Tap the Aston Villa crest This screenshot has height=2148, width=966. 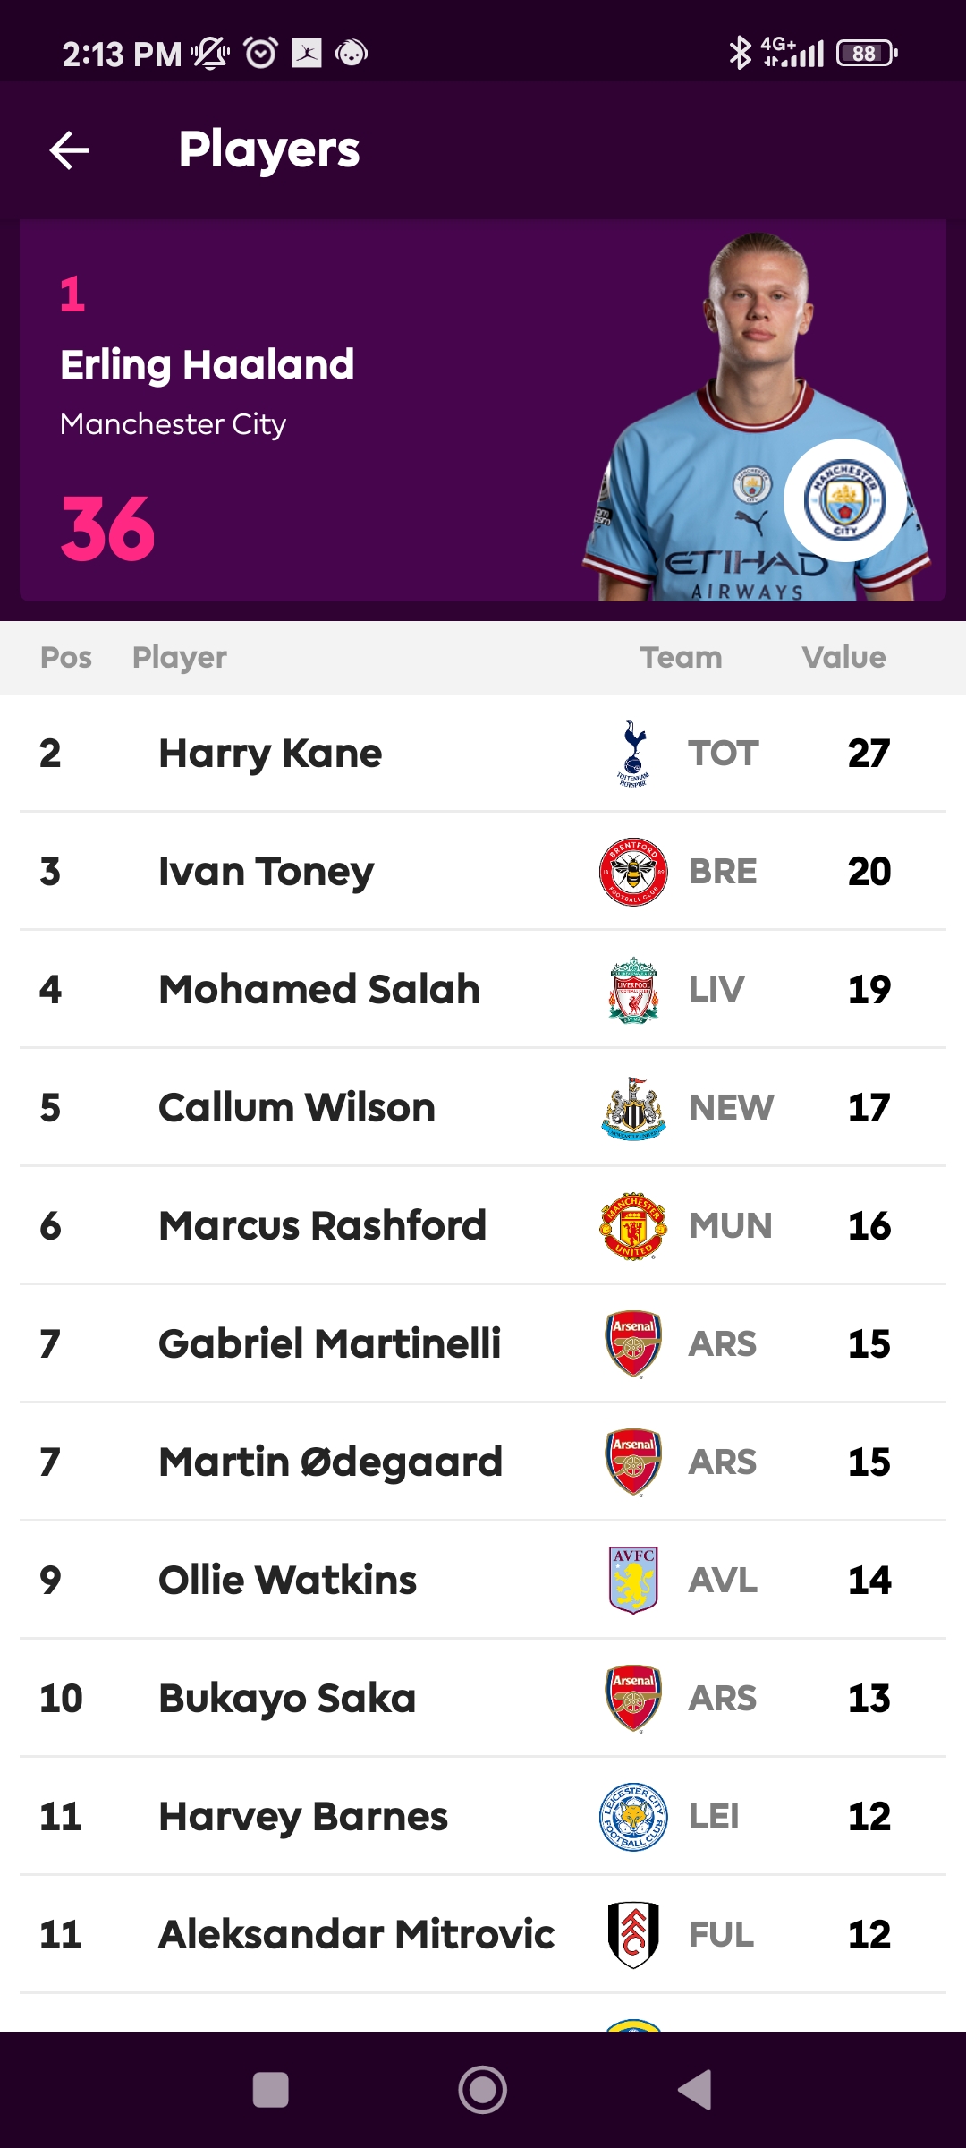(x=633, y=1581)
